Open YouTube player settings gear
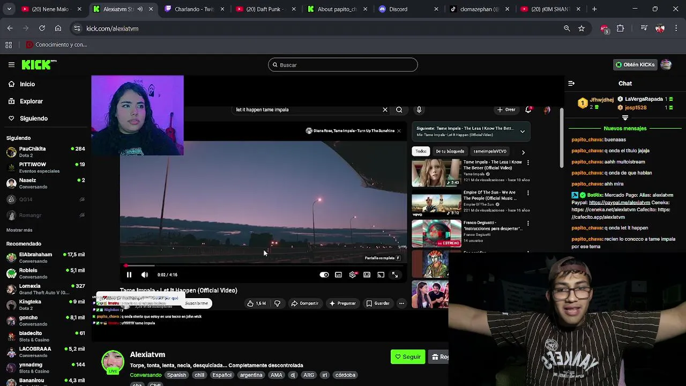686x386 pixels. 353,274
